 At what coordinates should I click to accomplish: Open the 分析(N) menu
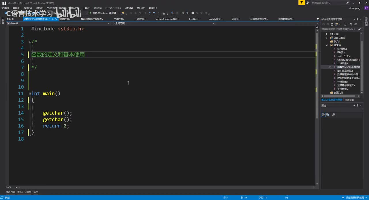129,8
